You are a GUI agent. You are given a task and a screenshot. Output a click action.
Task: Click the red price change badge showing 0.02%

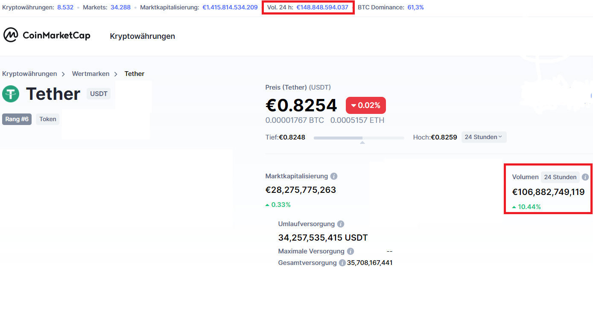(x=365, y=105)
